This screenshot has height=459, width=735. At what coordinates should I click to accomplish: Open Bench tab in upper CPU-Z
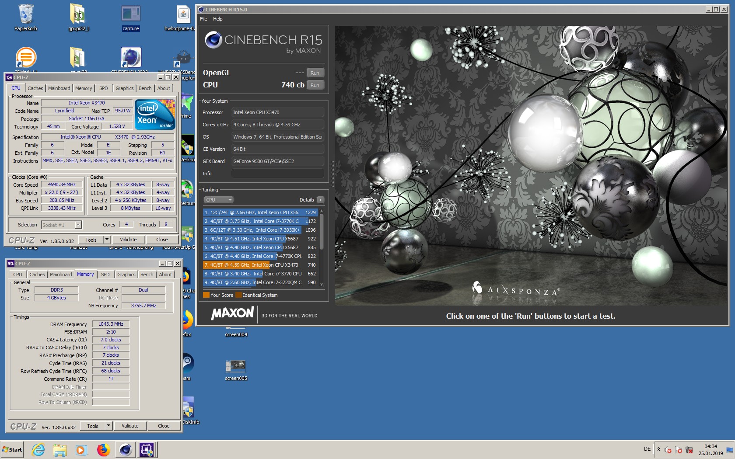[x=145, y=88]
